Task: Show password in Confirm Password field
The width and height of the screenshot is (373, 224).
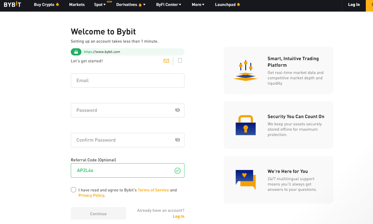Action: tap(178, 140)
